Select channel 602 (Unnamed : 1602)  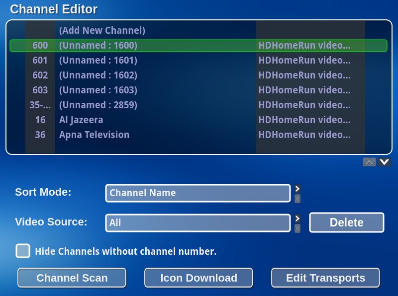[199, 75]
